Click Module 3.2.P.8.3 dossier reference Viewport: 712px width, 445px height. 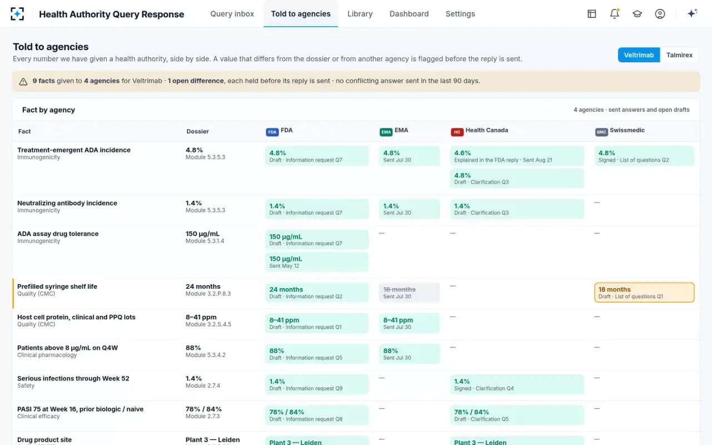pos(208,294)
